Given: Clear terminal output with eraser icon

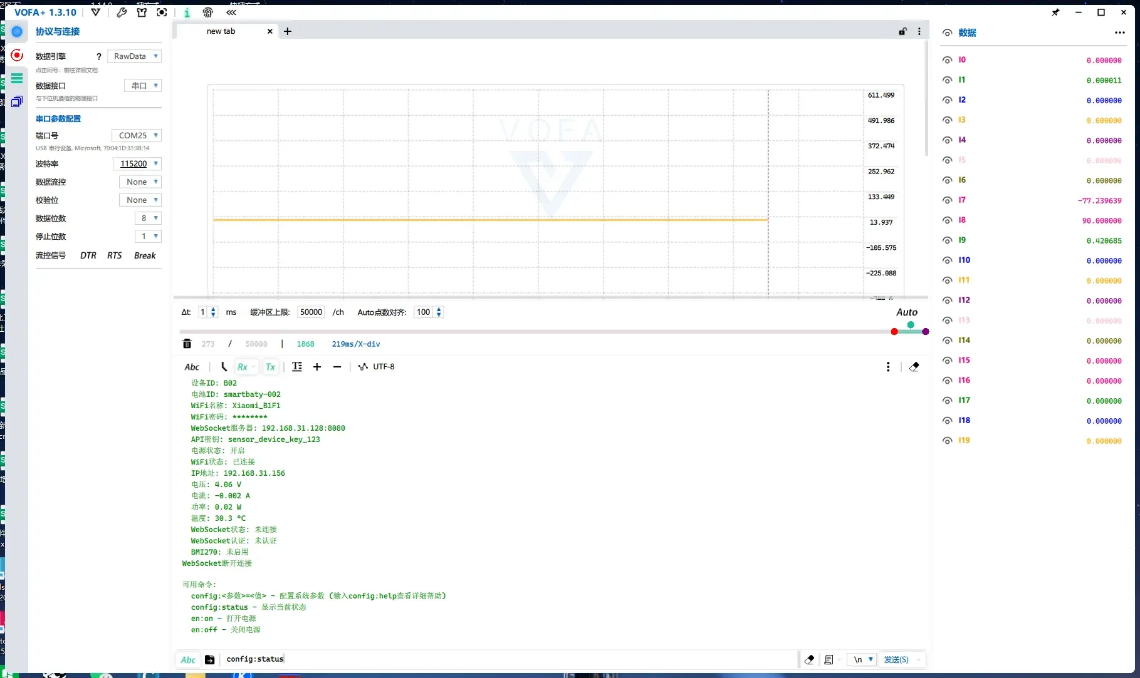Looking at the screenshot, I should point(914,367).
